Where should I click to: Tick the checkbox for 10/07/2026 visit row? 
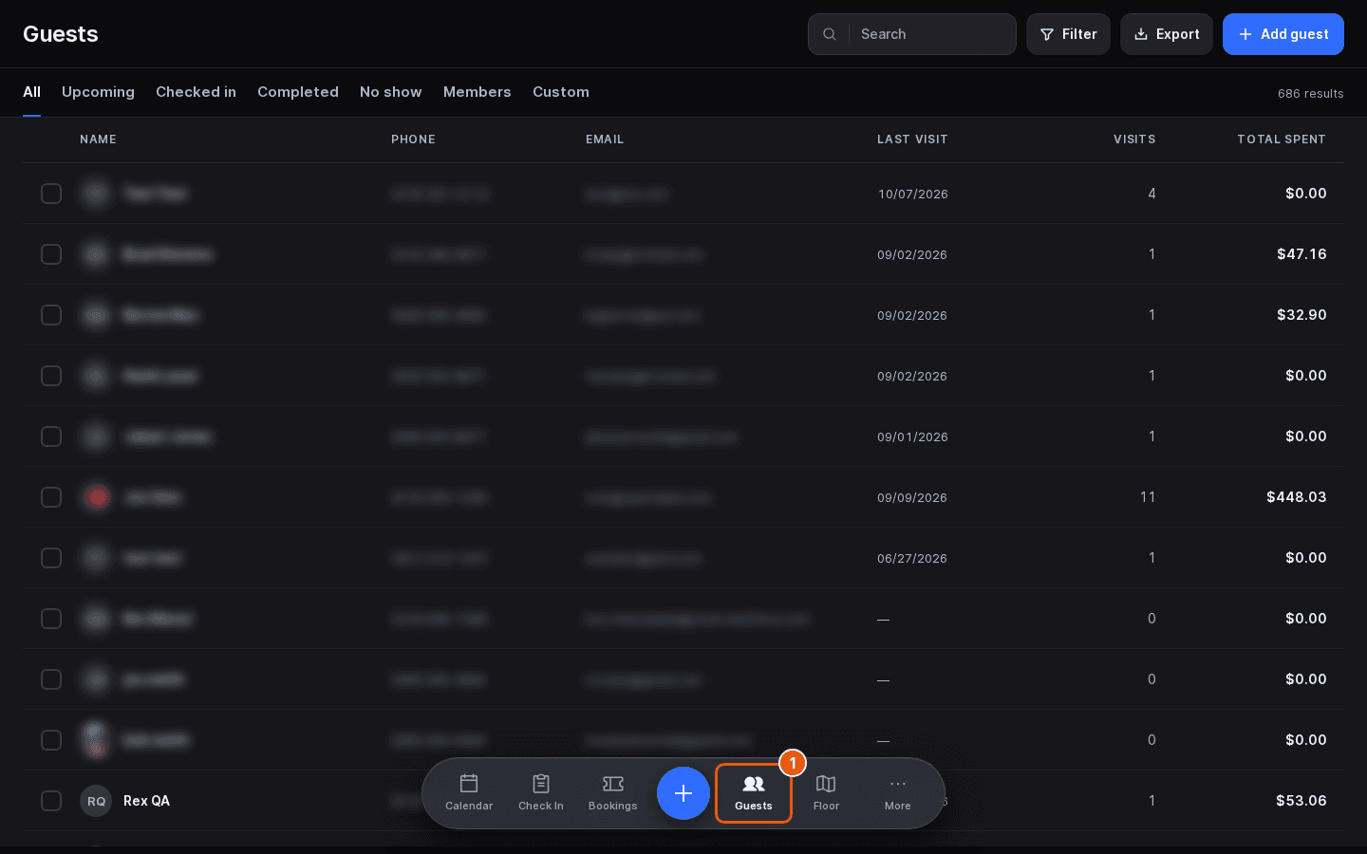51,194
